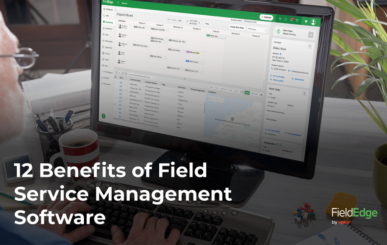
Task: Click the edit icon next to Assignment
Action: tap(277, 144)
